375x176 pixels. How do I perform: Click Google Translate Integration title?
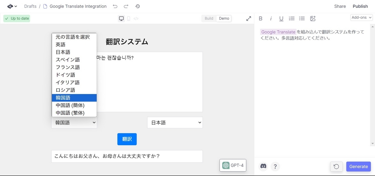(78, 6)
